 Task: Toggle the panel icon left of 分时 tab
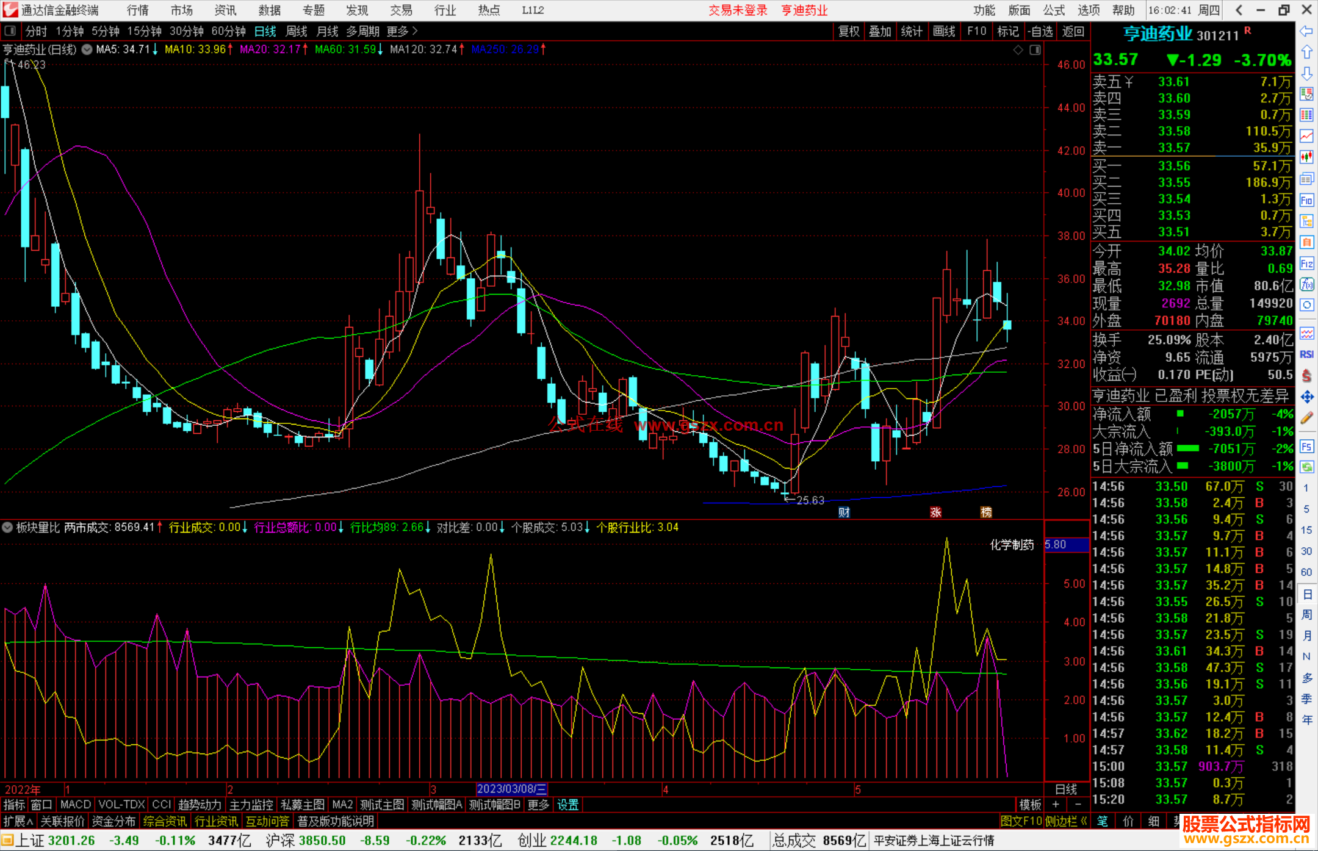[x=10, y=31]
